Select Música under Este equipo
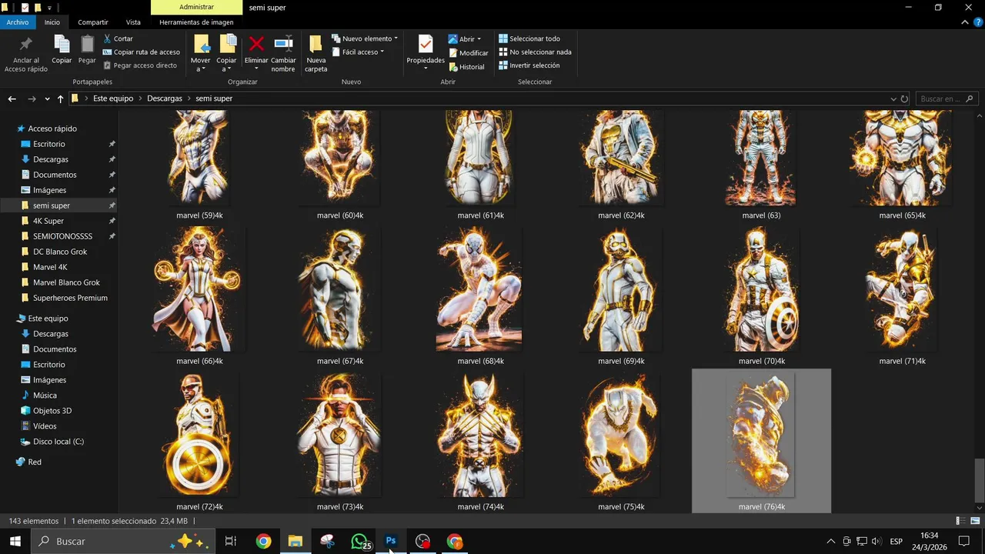 45,395
